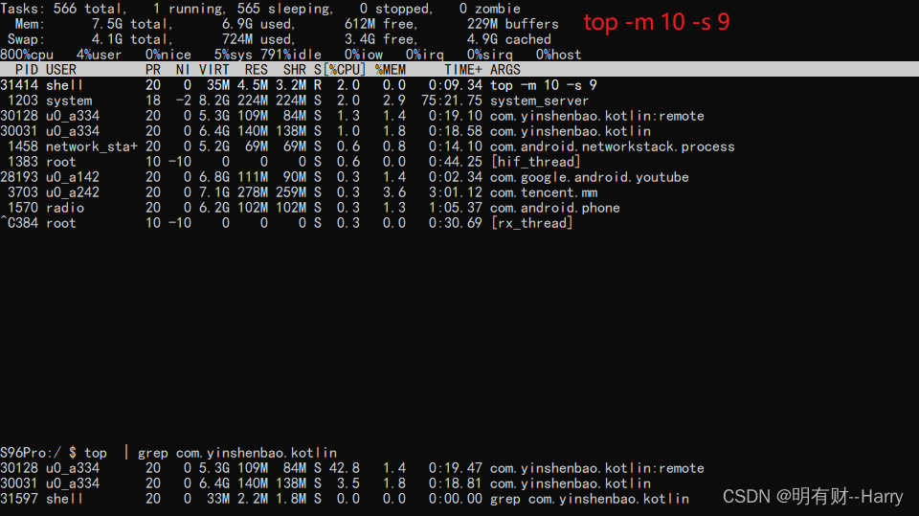Click '7.5G total' in the Mem line
919x516 pixels.
click(x=131, y=24)
